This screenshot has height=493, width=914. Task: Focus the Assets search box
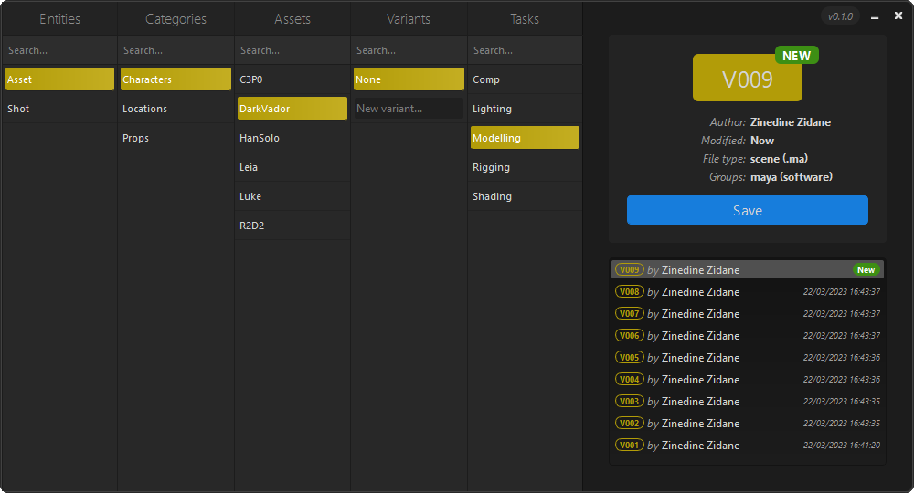point(292,50)
